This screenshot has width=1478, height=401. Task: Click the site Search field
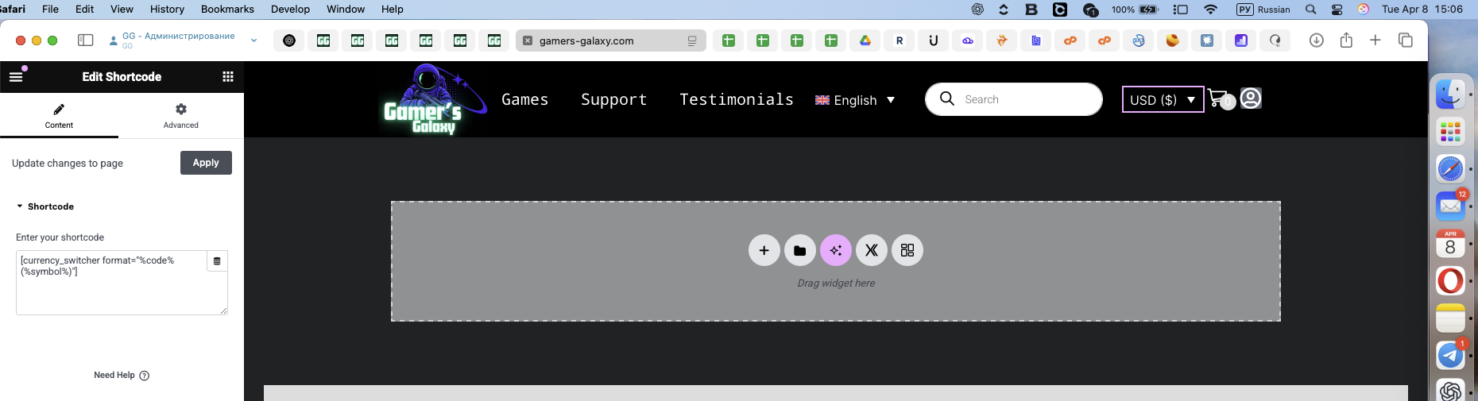click(x=1025, y=99)
